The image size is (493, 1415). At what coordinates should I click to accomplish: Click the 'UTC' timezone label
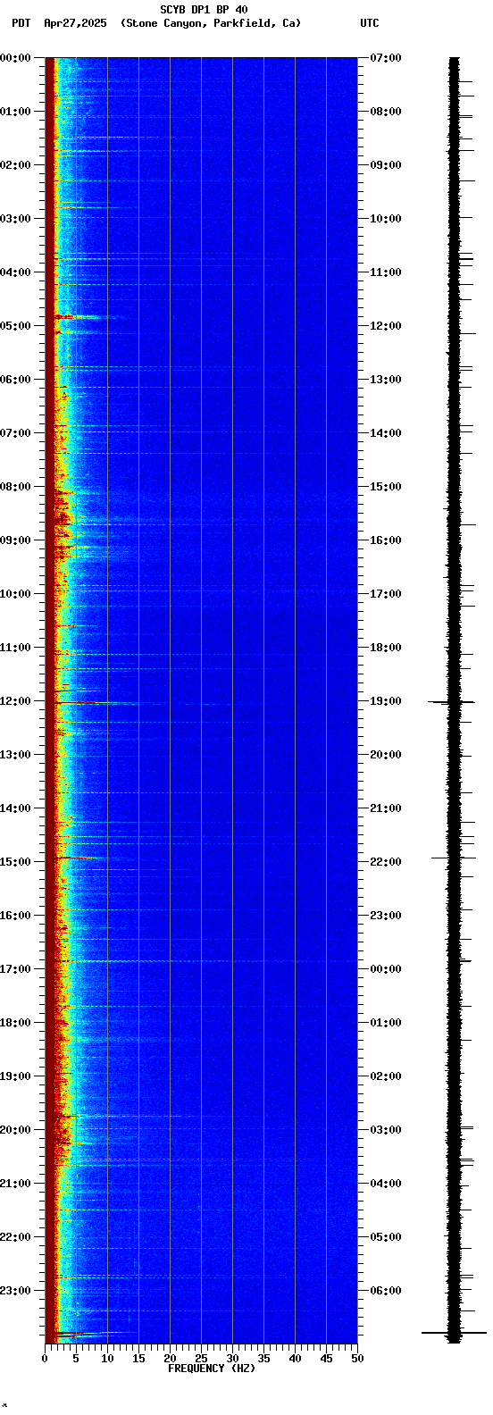(x=370, y=23)
